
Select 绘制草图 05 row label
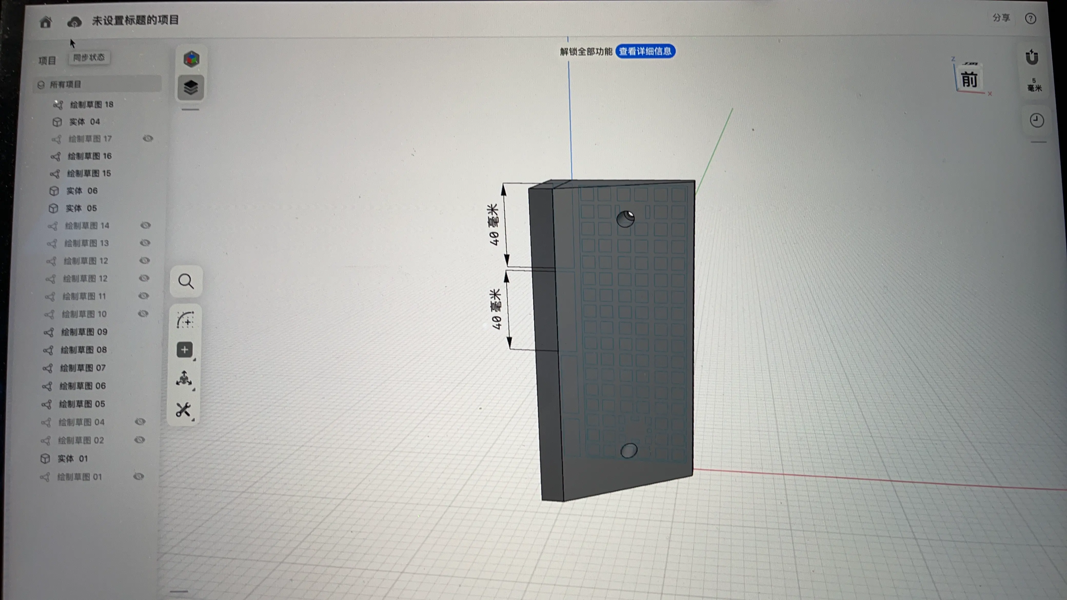click(x=82, y=404)
